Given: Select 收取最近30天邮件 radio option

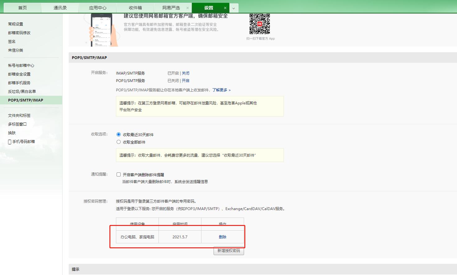Looking at the screenshot, I should tap(118, 135).
